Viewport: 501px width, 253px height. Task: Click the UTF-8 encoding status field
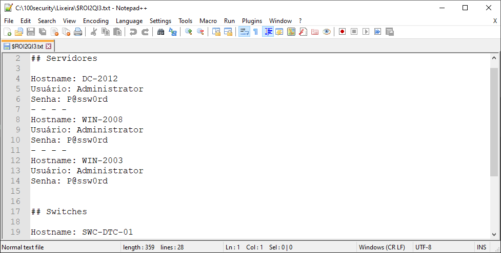point(424,247)
